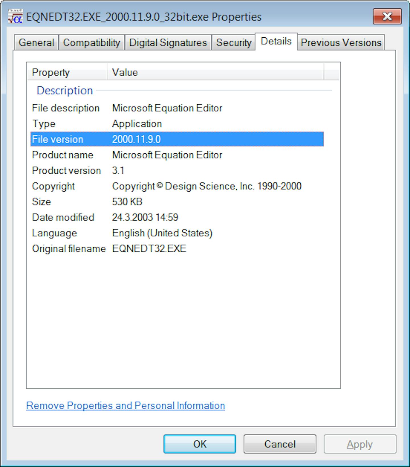This screenshot has height=467, width=410.
Task: Dismiss dialog with Cancel button
Action: tap(280, 444)
